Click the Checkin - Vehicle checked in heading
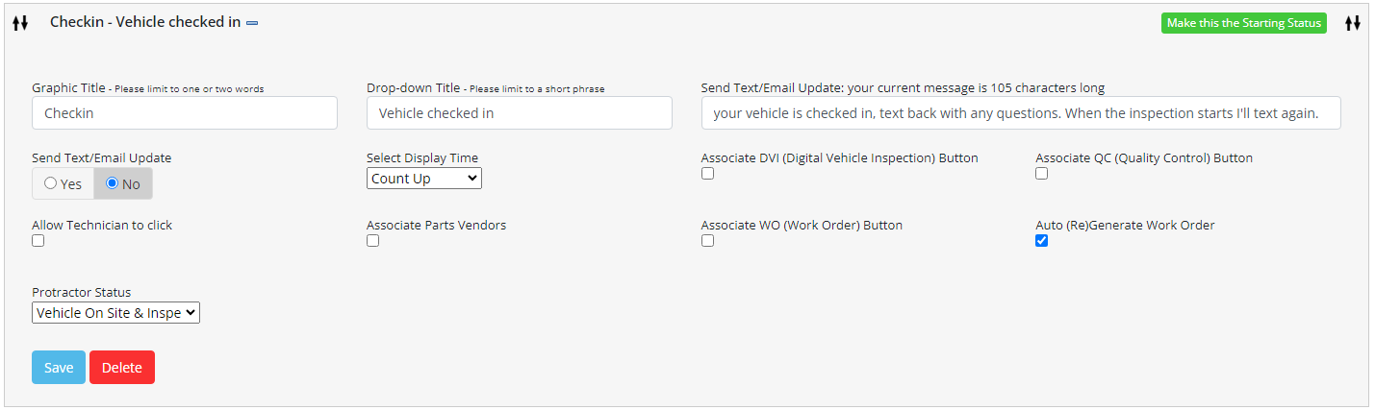The width and height of the screenshot is (1375, 410). pos(145,22)
